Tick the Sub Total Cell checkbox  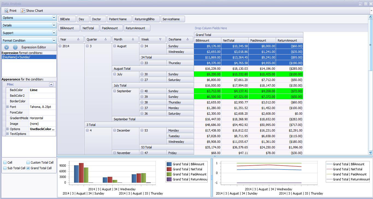point(5,168)
